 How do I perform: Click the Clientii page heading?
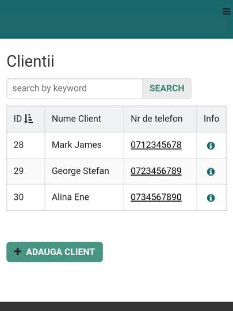(30, 61)
